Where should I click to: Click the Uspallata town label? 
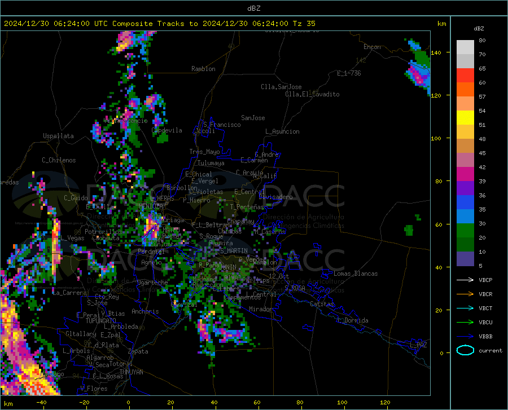coord(58,136)
